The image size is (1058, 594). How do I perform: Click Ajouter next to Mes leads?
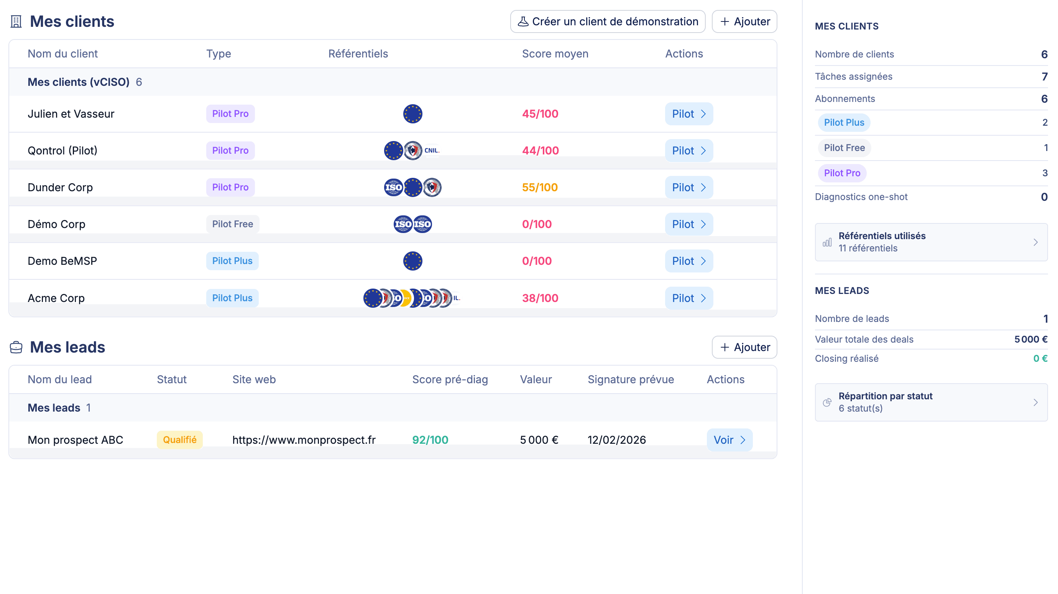click(x=744, y=347)
